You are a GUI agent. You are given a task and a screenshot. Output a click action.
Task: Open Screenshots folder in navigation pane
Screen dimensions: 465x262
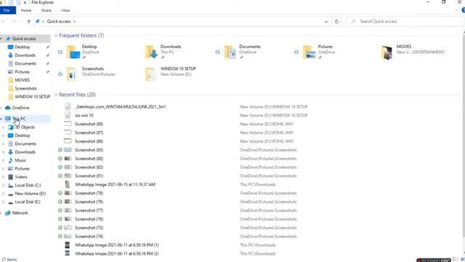[25, 89]
